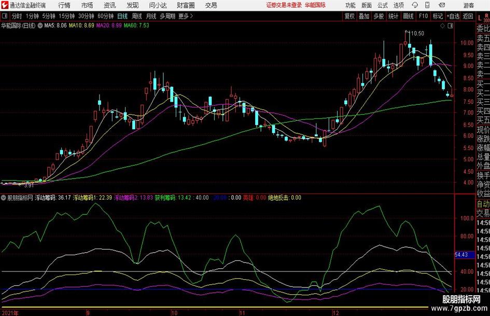Click the mobile phone icon
490x316 pixels.
(427, 5)
